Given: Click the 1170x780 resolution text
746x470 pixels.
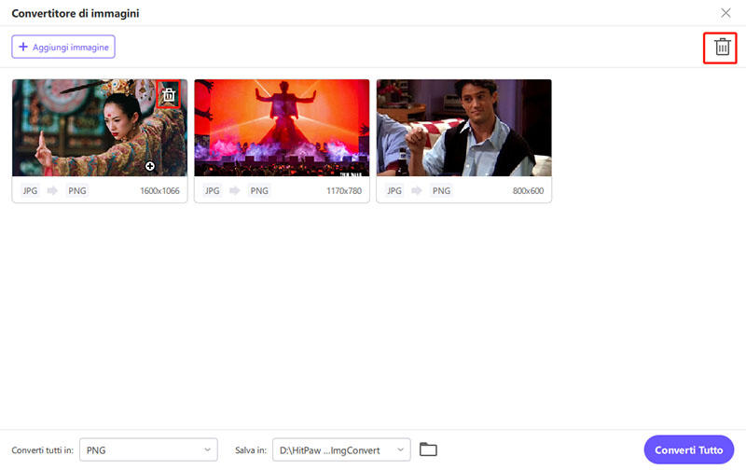Looking at the screenshot, I should pos(344,191).
